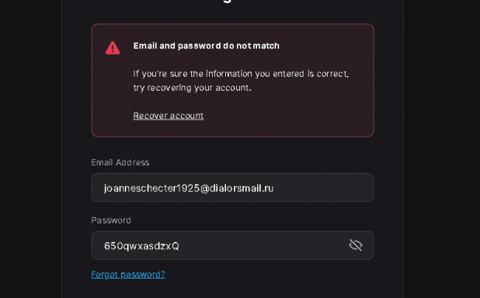The height and width of the screenshot is (298, 480).
Task: Click the 'If you're sure the information' message line
Action: 241,74
